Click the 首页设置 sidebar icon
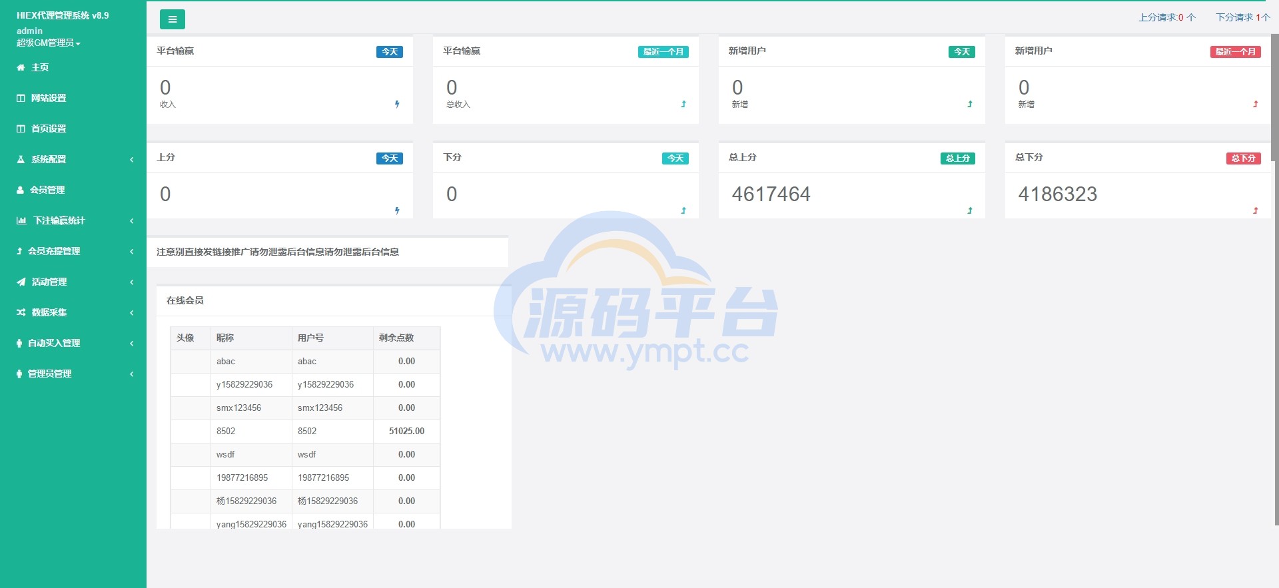This screenshot has height=588, width=1279. click(21, 129)
